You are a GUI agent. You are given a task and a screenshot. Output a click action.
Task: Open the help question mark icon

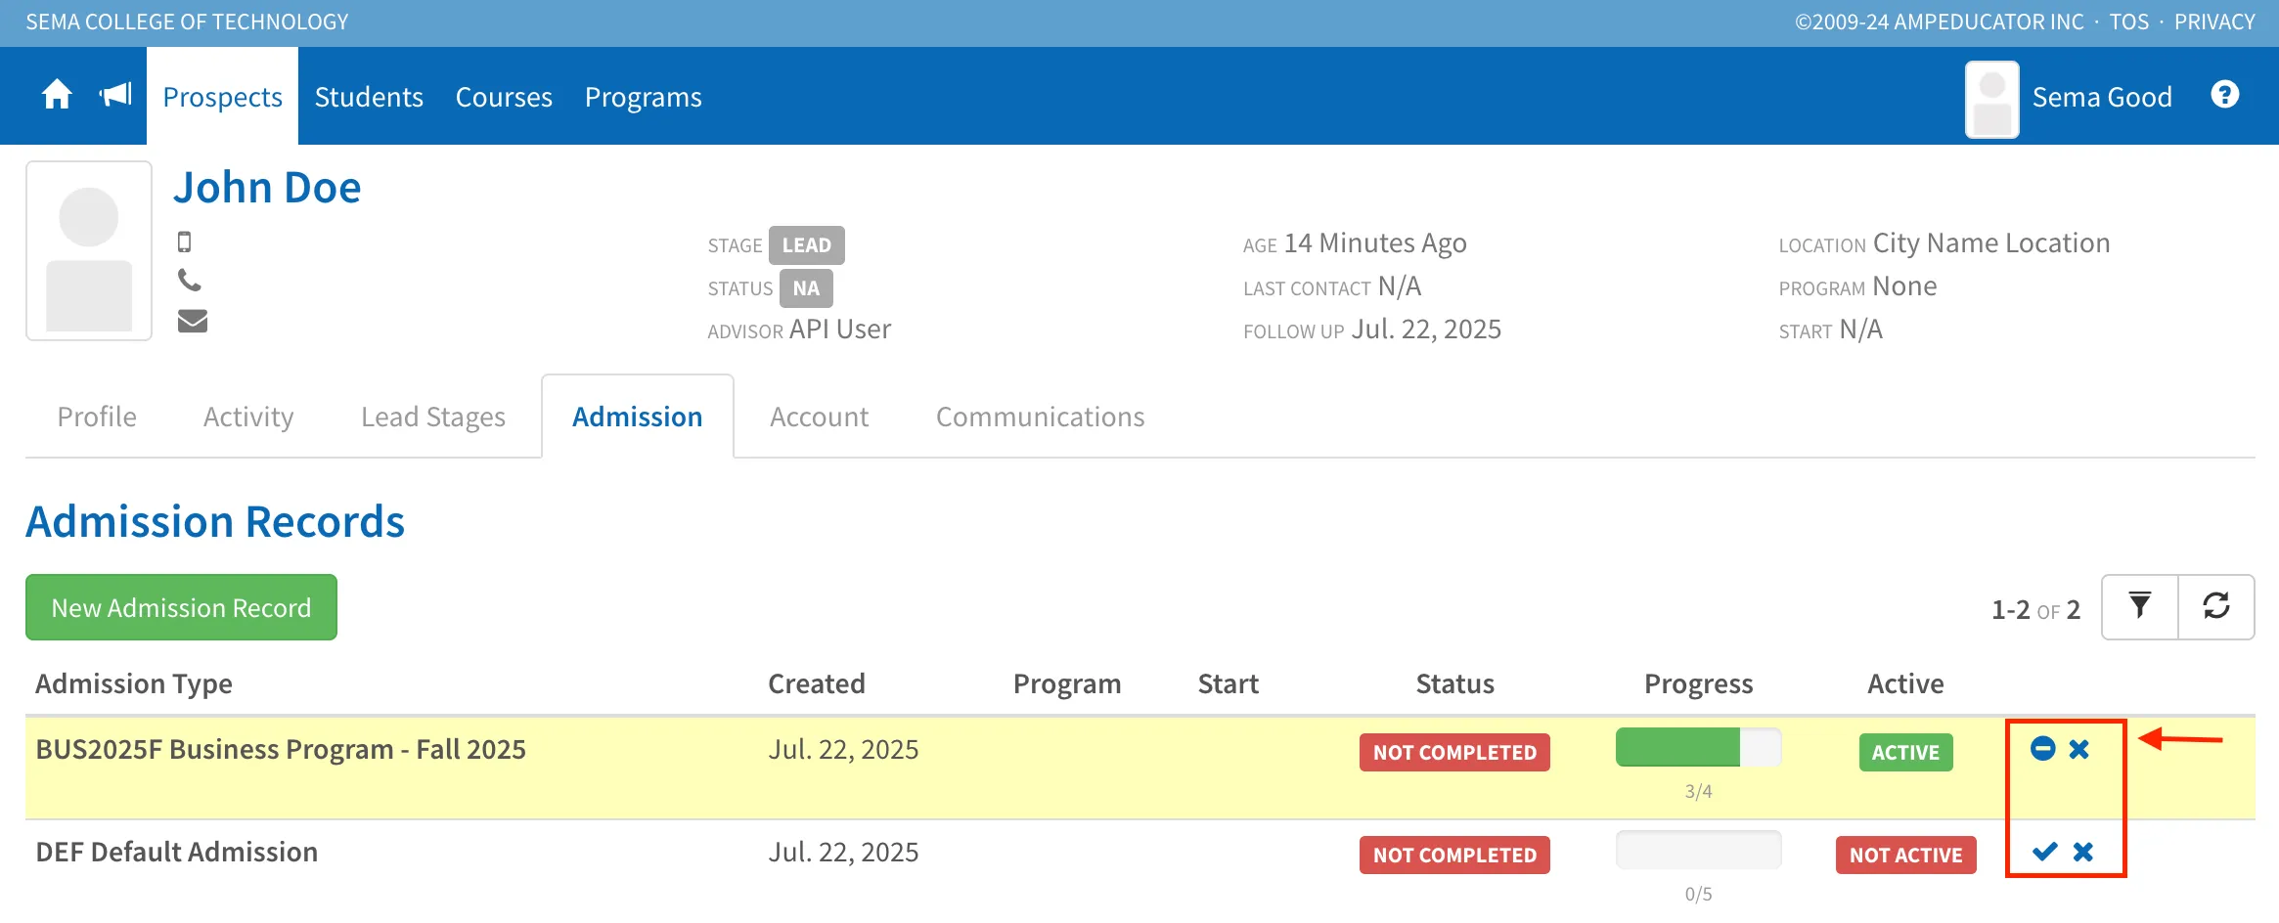[2225, 95]
